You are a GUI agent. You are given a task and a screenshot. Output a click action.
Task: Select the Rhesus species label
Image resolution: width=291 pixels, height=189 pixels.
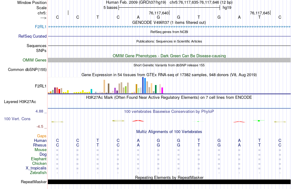40,145
